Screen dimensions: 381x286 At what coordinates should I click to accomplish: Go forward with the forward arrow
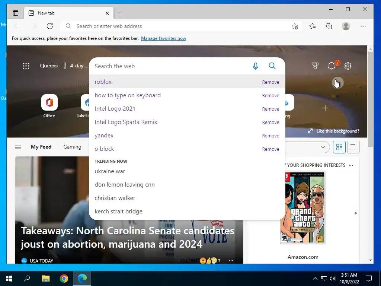pyautogui.click(x=33, y=26)
